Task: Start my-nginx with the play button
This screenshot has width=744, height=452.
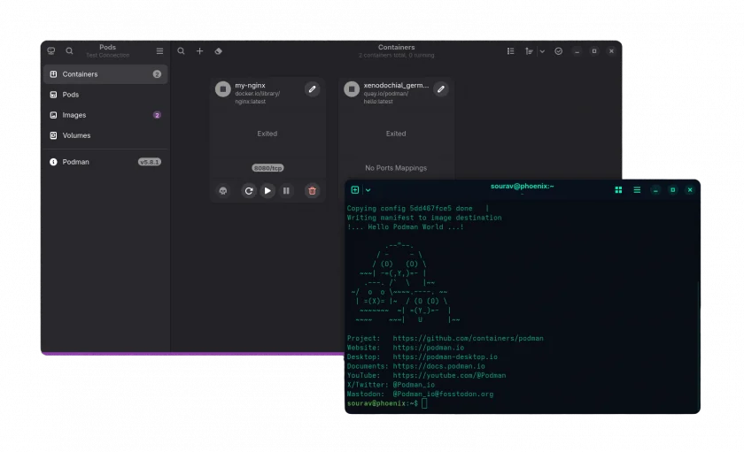Action: click(x=267, y=191)
